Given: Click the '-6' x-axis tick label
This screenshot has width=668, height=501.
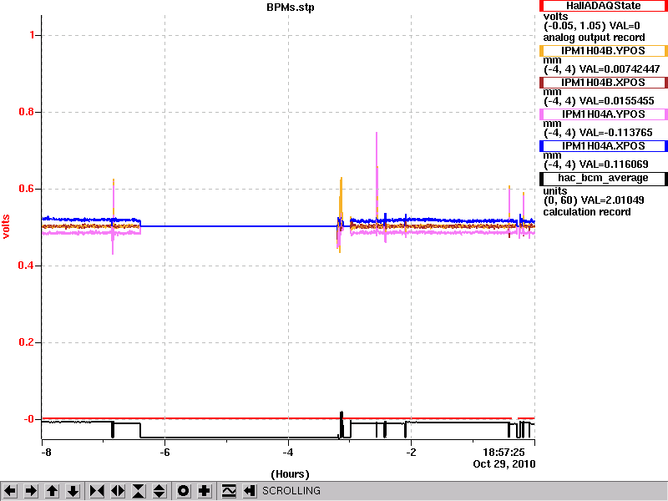Looking at the screenshot, I should [164, 453].
